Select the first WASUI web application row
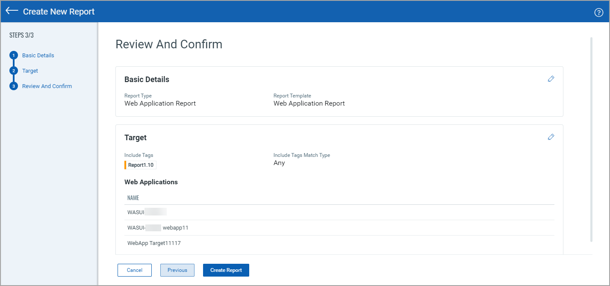 (x=146, y=212)
